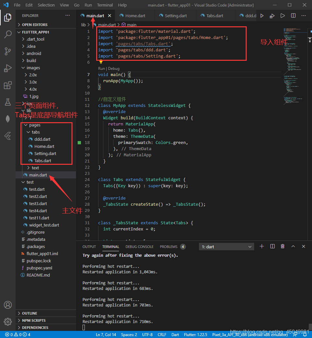Close the main.dart tab
312x338 pixels.
click(x=110, y=16)
